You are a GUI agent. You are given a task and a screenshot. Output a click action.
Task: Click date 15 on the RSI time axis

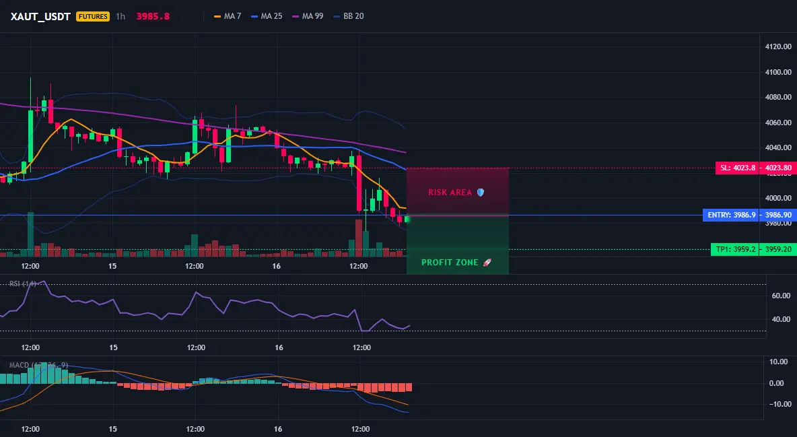tap(113, 347)
